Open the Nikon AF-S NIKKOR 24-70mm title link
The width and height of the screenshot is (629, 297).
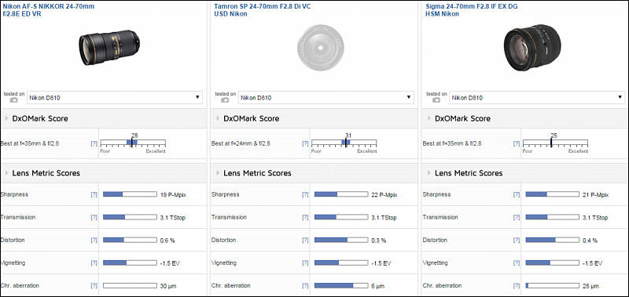pyautogui.click(x=48, y=10)
